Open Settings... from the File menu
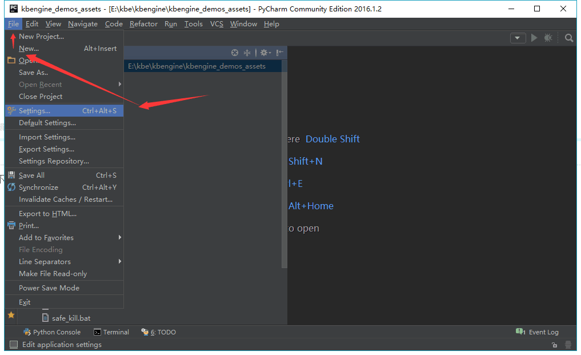Viewport: 581px width, 355px height. pyautogui.click(x=64, y=110)
